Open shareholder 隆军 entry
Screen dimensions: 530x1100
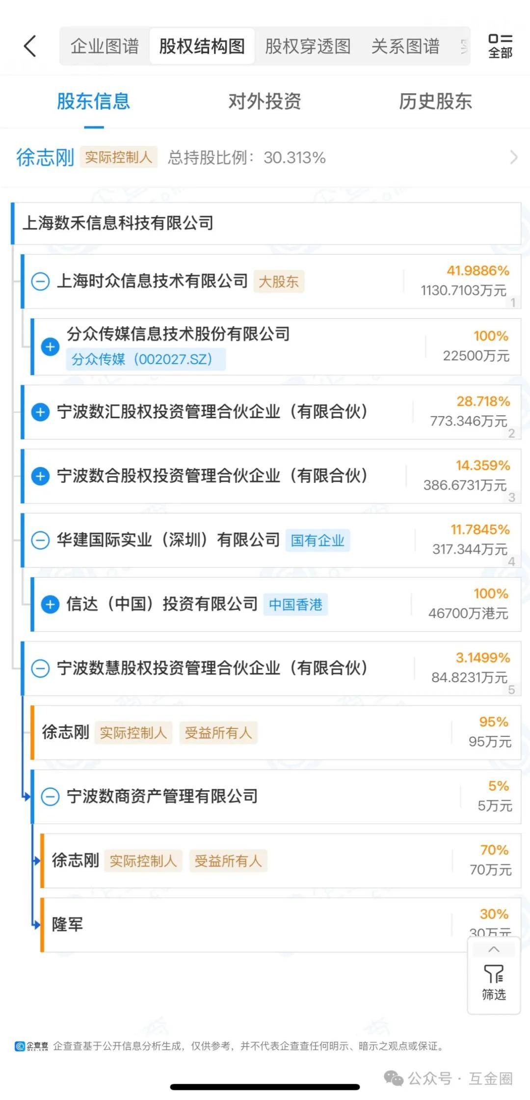click(x=68, y=925)
